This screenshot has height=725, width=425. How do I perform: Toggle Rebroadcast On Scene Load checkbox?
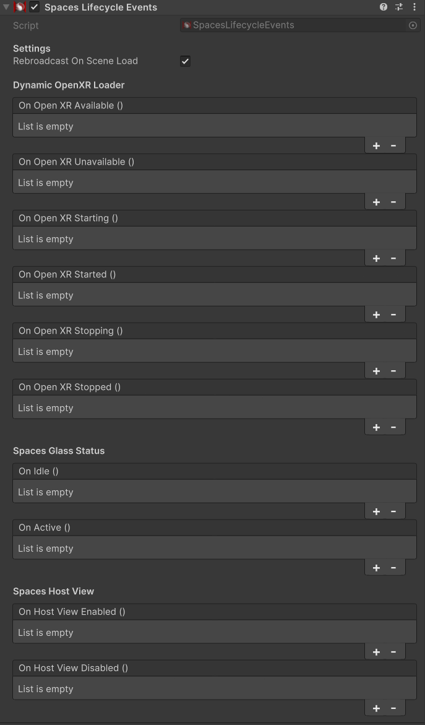pos(185,61)
